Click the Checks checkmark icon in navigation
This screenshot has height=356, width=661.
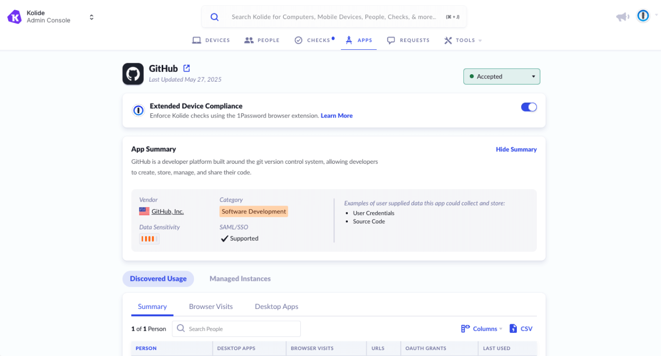298,40
